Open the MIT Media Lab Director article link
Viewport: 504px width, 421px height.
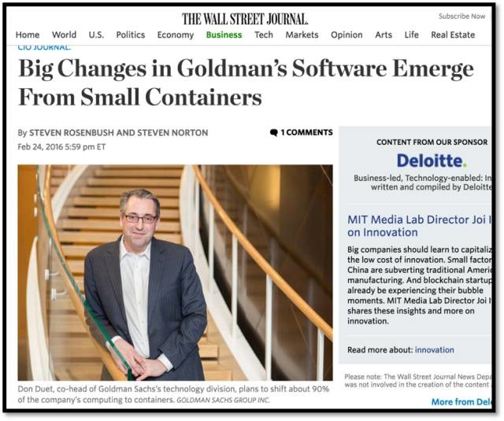tap(419, 226)
